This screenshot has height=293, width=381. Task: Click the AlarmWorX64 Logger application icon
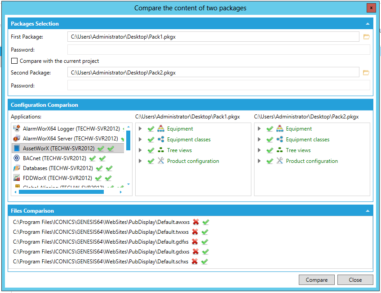pyautogui.click(x=17, y=129)
